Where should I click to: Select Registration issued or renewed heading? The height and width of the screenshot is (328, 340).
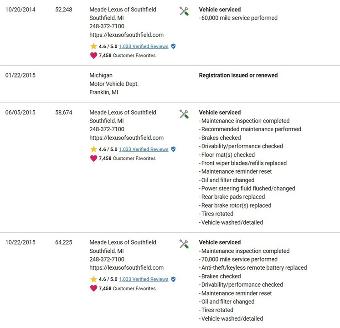[238, 75]
